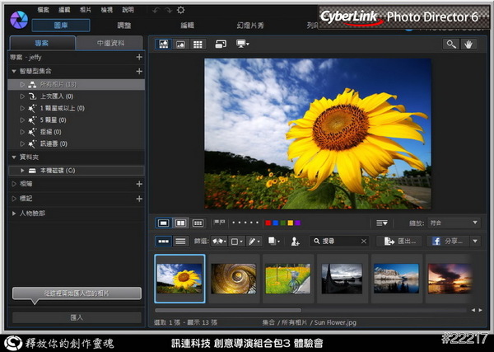
Task: Open the 符合 zoom fit dropdown
Action: pyautogui.click(x=454, y=223)
